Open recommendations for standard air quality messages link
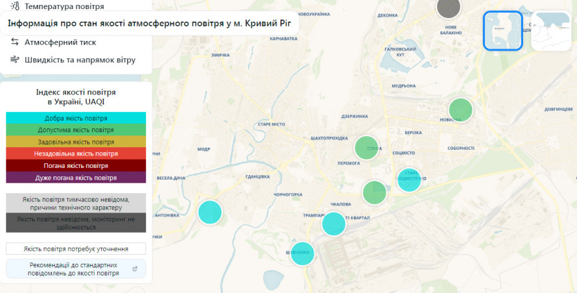 pos(74,269)
